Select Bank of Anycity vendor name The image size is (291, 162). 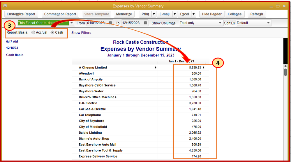pyautogui.click(x=91, y=80)
